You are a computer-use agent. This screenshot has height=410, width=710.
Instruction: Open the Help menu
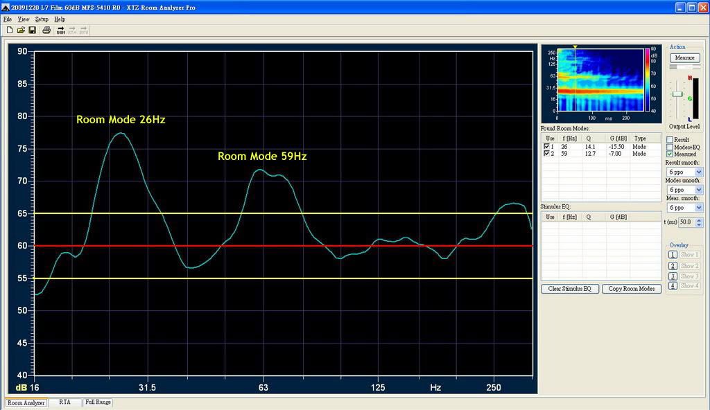pos(60,19)
